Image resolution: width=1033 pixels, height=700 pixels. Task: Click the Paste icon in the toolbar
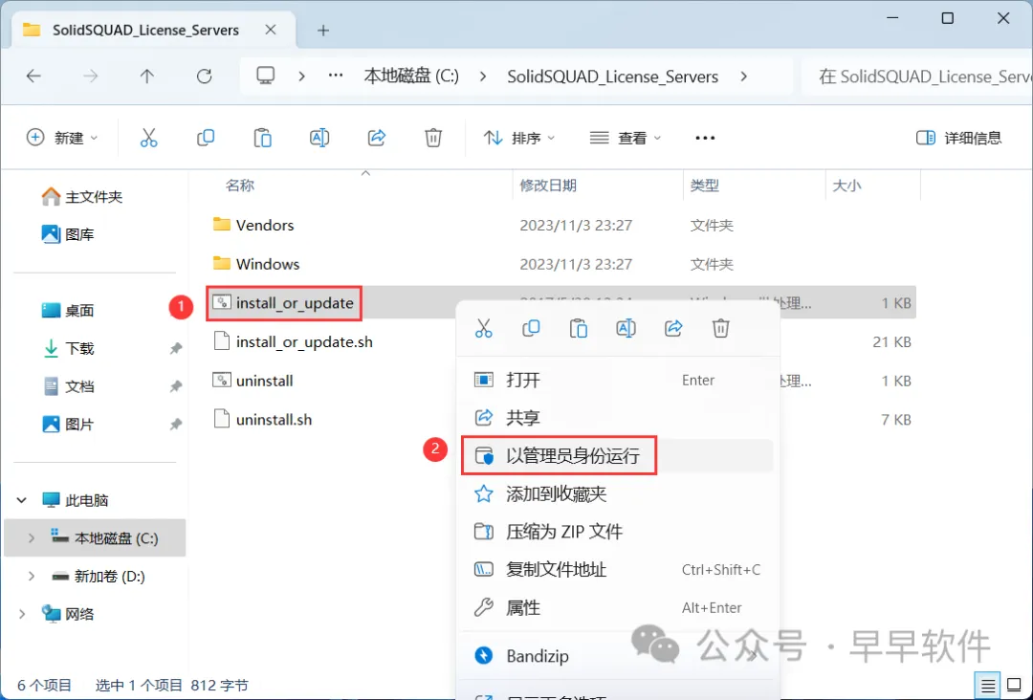[263, 138]
